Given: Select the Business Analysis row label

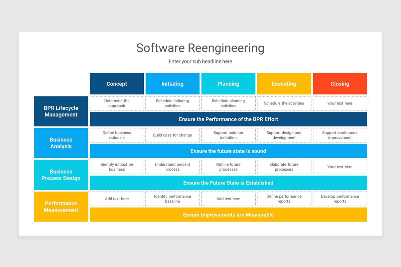Looking at the screenshot, I should tap(61, 143).
